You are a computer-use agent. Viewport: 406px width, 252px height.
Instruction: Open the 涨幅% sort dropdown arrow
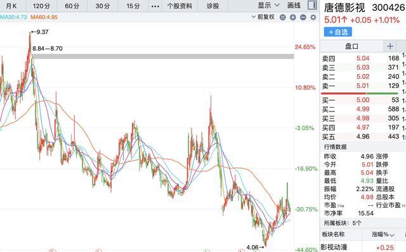(x=392, y=235)
